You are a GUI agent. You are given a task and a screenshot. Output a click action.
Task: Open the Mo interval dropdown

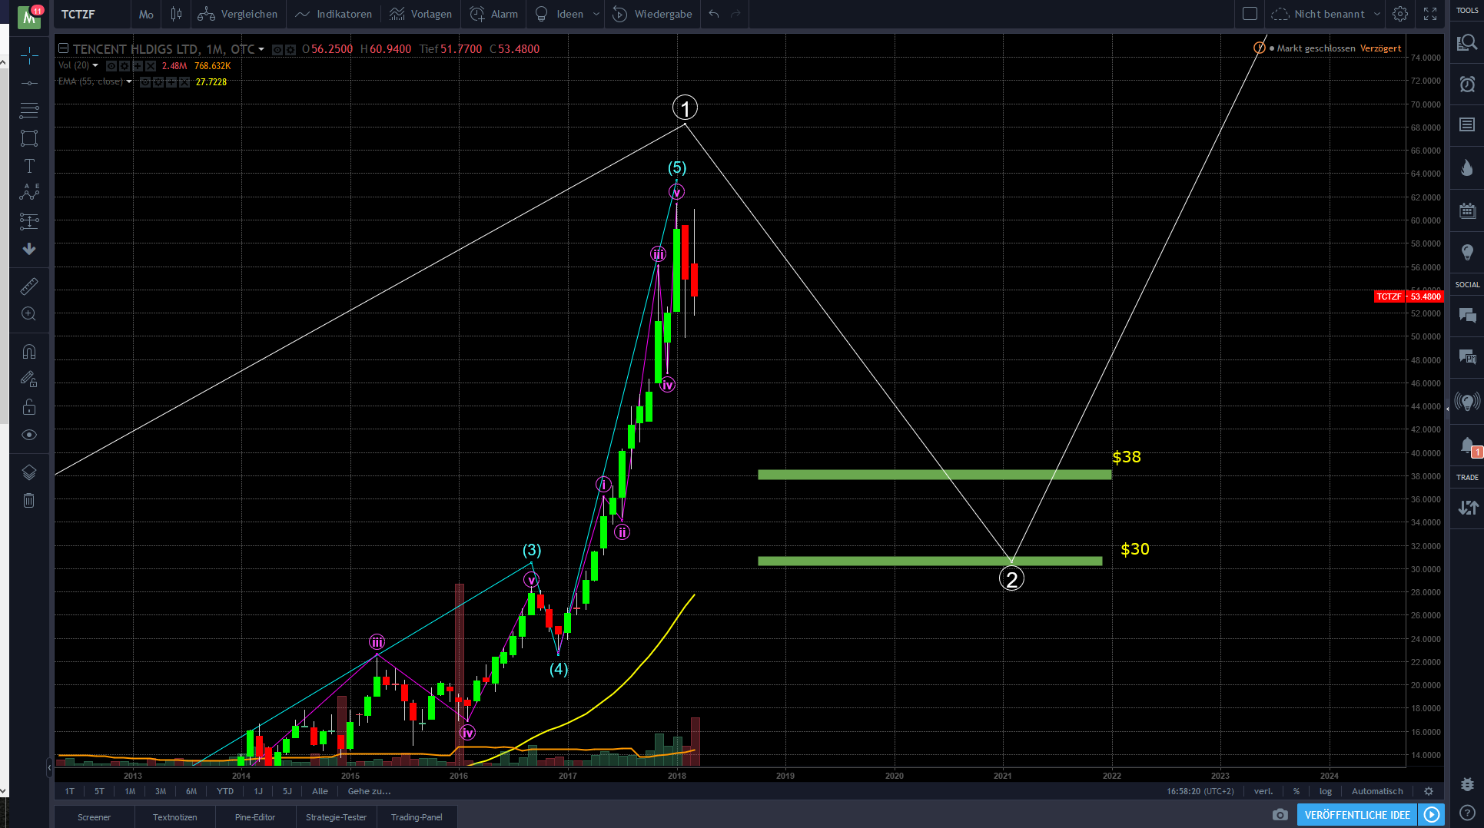click(146, 14)
